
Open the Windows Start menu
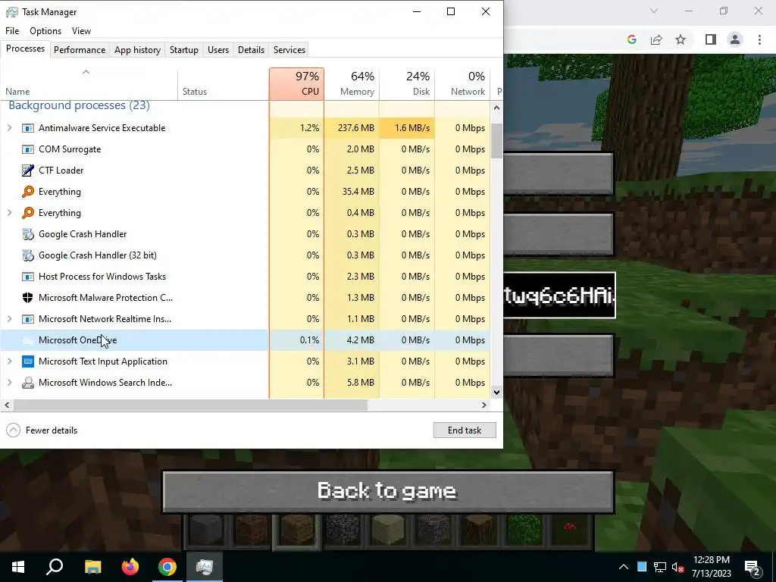[18, 567]
